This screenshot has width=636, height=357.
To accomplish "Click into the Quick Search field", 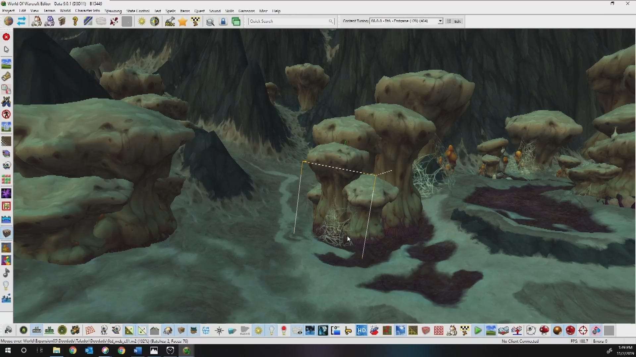I will pos(288,21).
